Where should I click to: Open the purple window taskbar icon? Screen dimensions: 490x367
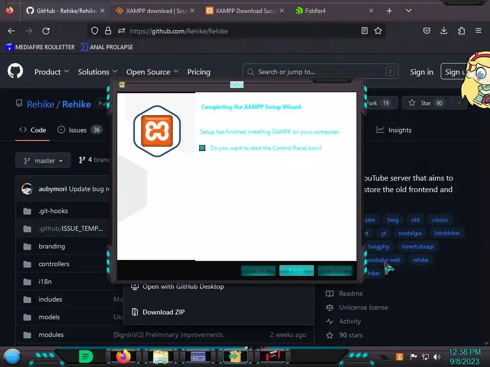tap(198, 356)
